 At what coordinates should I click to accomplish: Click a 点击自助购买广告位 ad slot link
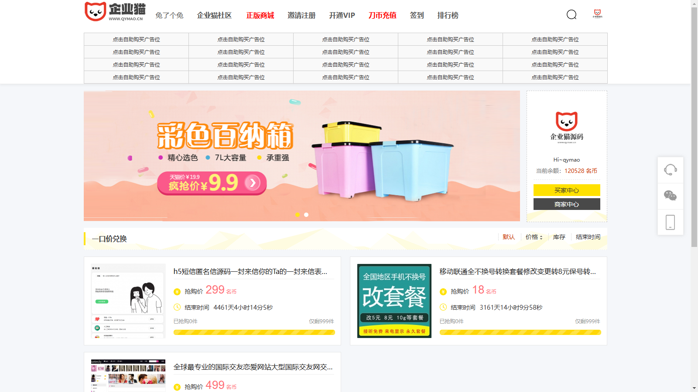tap(136, 39)
